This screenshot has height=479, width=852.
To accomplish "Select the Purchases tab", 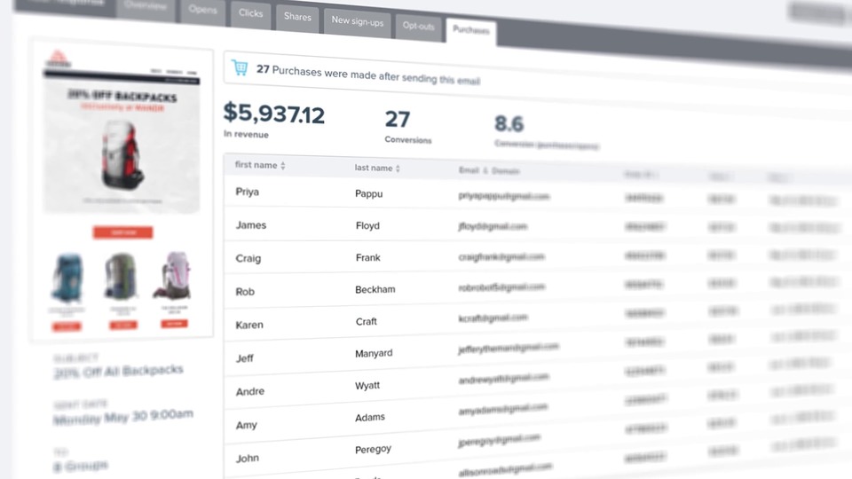I will [x=471, y=30].
